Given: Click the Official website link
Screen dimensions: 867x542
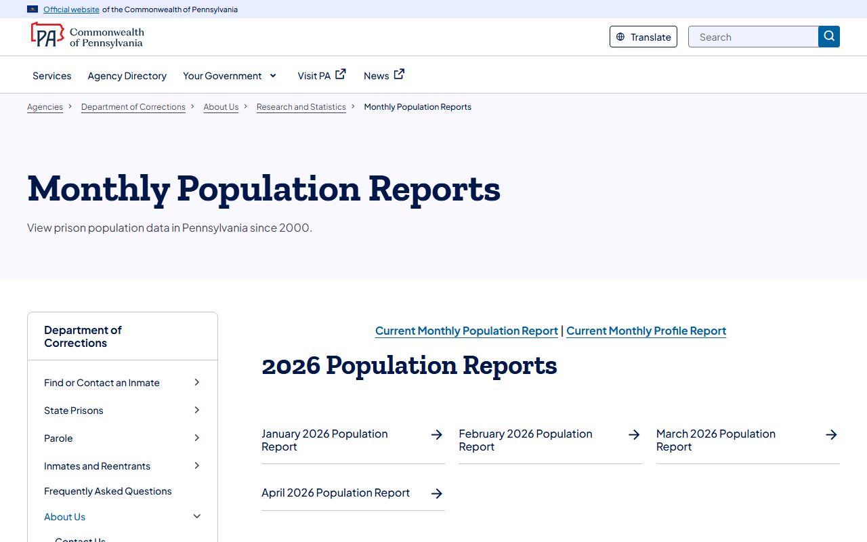Looking at the screenshot, I should pos(71,9).
